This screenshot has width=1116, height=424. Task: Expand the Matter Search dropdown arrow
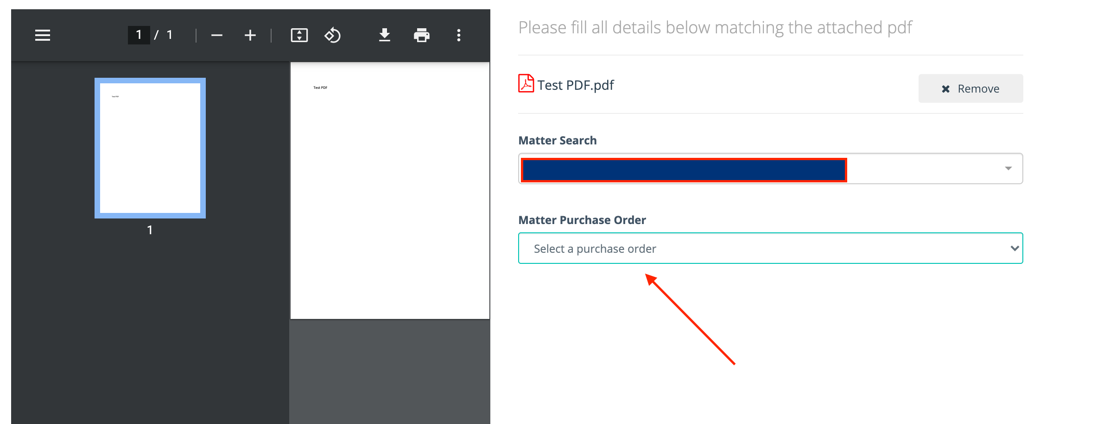(1008, 168)
